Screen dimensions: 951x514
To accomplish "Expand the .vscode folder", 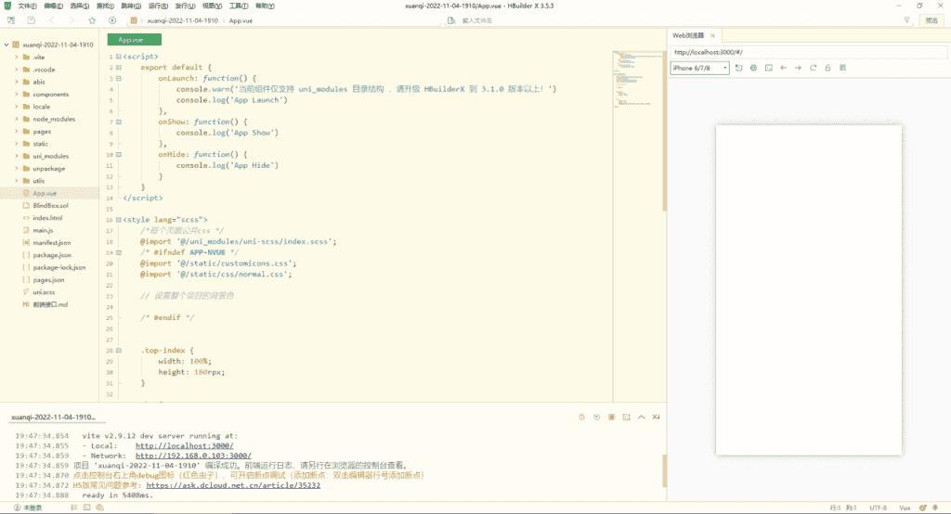I will [17, 70].
